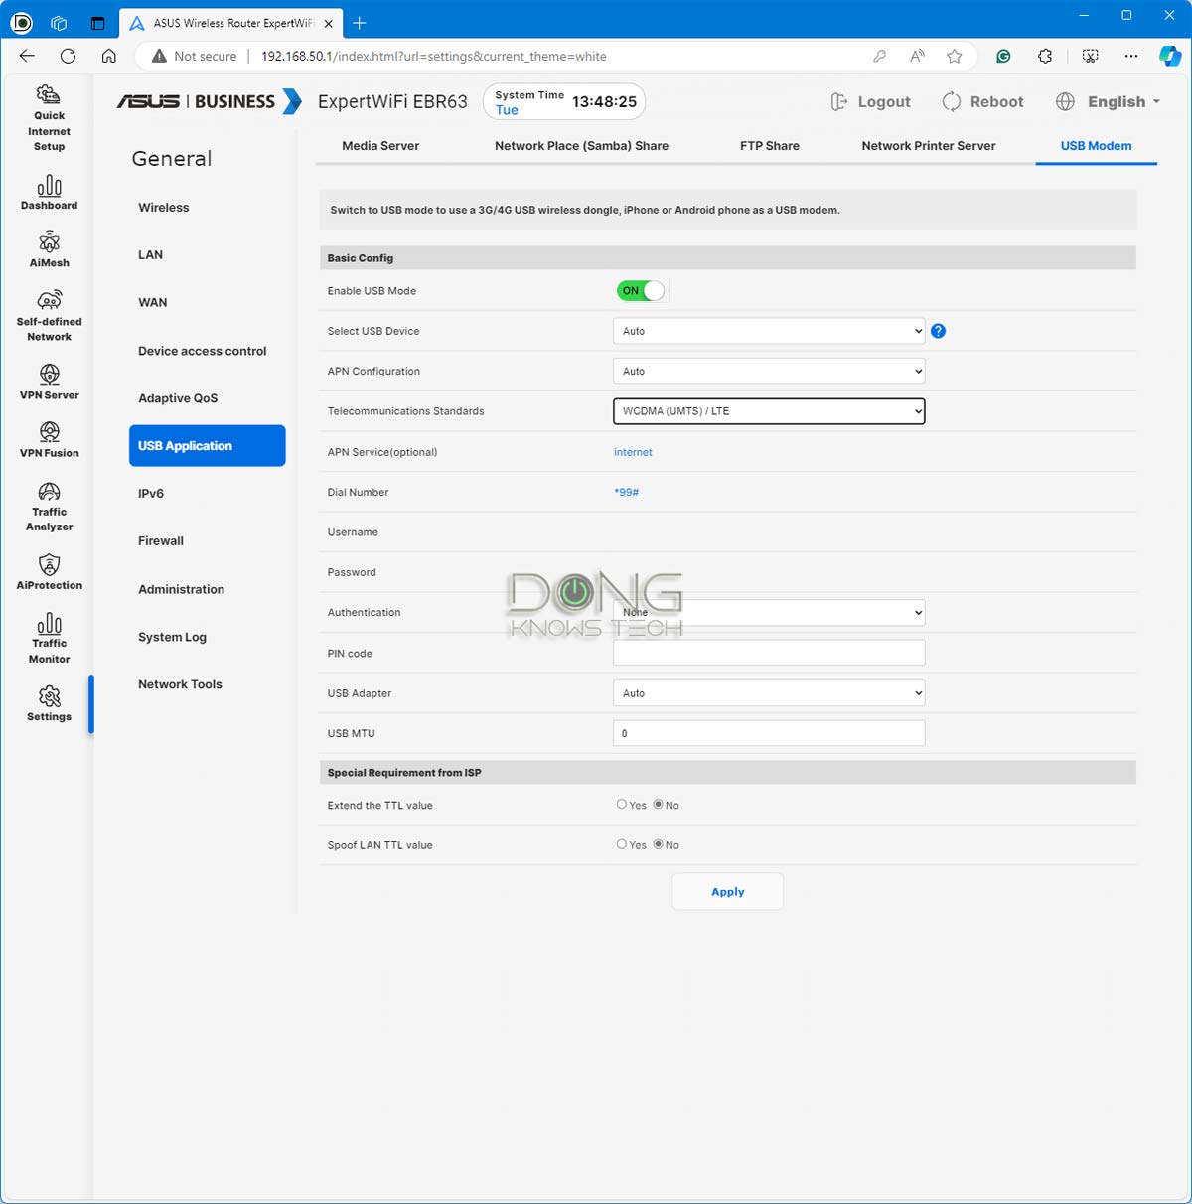Reload the page with the refresh icon
The width and height of the screenshot is (1192, 1204).
coord(68,56)
